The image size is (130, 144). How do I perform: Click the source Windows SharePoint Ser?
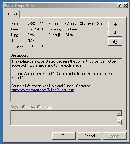point(84,24)
